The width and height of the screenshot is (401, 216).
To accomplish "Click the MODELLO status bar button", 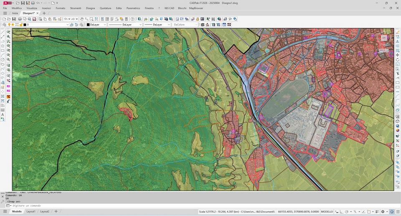I will pyautogui.click(x=327, y=212).
